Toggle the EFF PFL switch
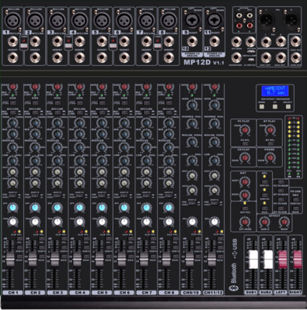The width and height of the screenshot is (307, 310). coord(245,208)
